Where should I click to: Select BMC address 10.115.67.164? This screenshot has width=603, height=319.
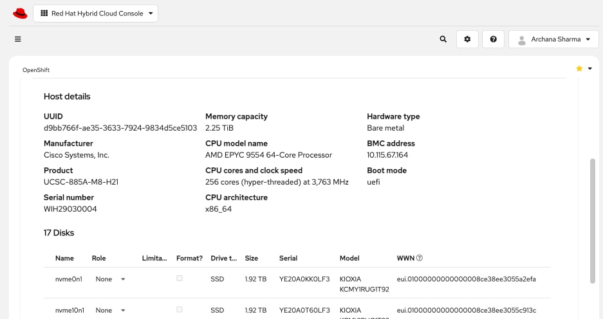click(387, 155)
